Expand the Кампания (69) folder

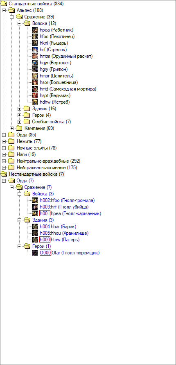coord(11,128)
